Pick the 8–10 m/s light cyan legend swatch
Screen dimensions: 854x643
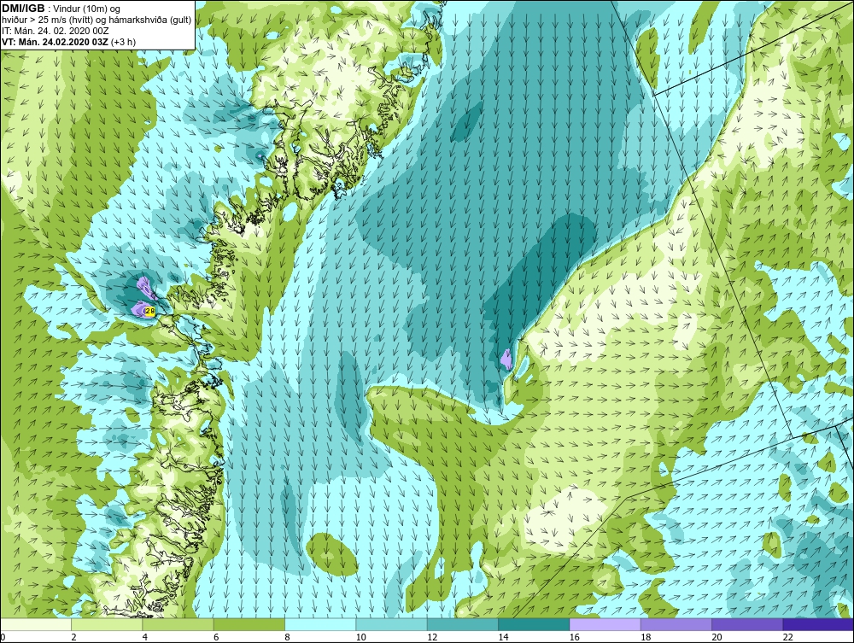320,624
